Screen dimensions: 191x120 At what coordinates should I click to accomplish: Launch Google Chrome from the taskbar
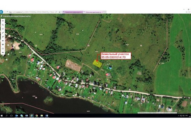(36, 116)
